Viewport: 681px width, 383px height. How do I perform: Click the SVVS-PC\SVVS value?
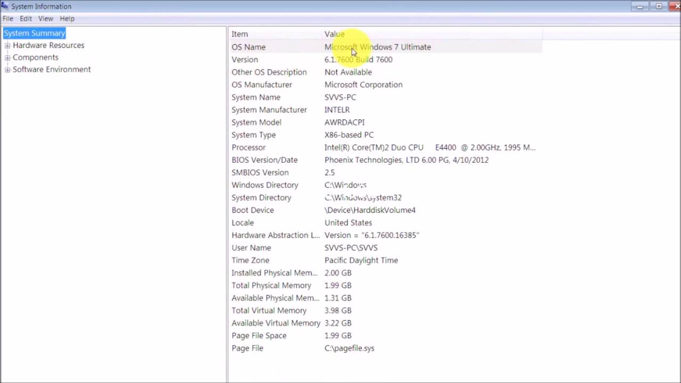pos(351,248)
